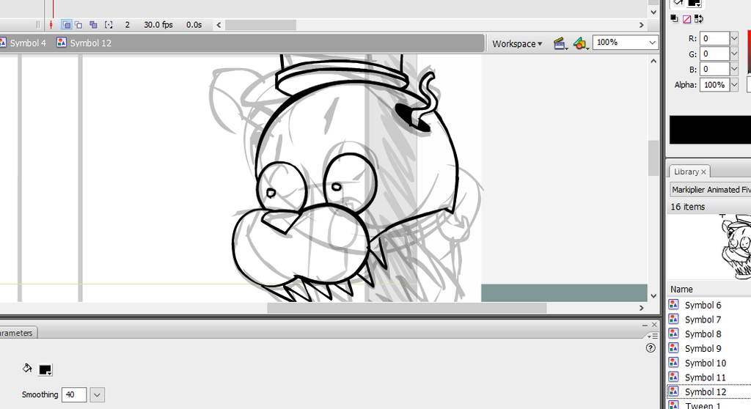751x409 pixels.
Task: Close the Library tab
Action: [703, 172]
